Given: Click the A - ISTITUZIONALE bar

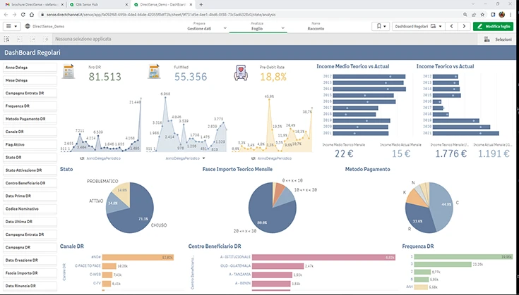Looking at the screenshot, I should (323, 257).
